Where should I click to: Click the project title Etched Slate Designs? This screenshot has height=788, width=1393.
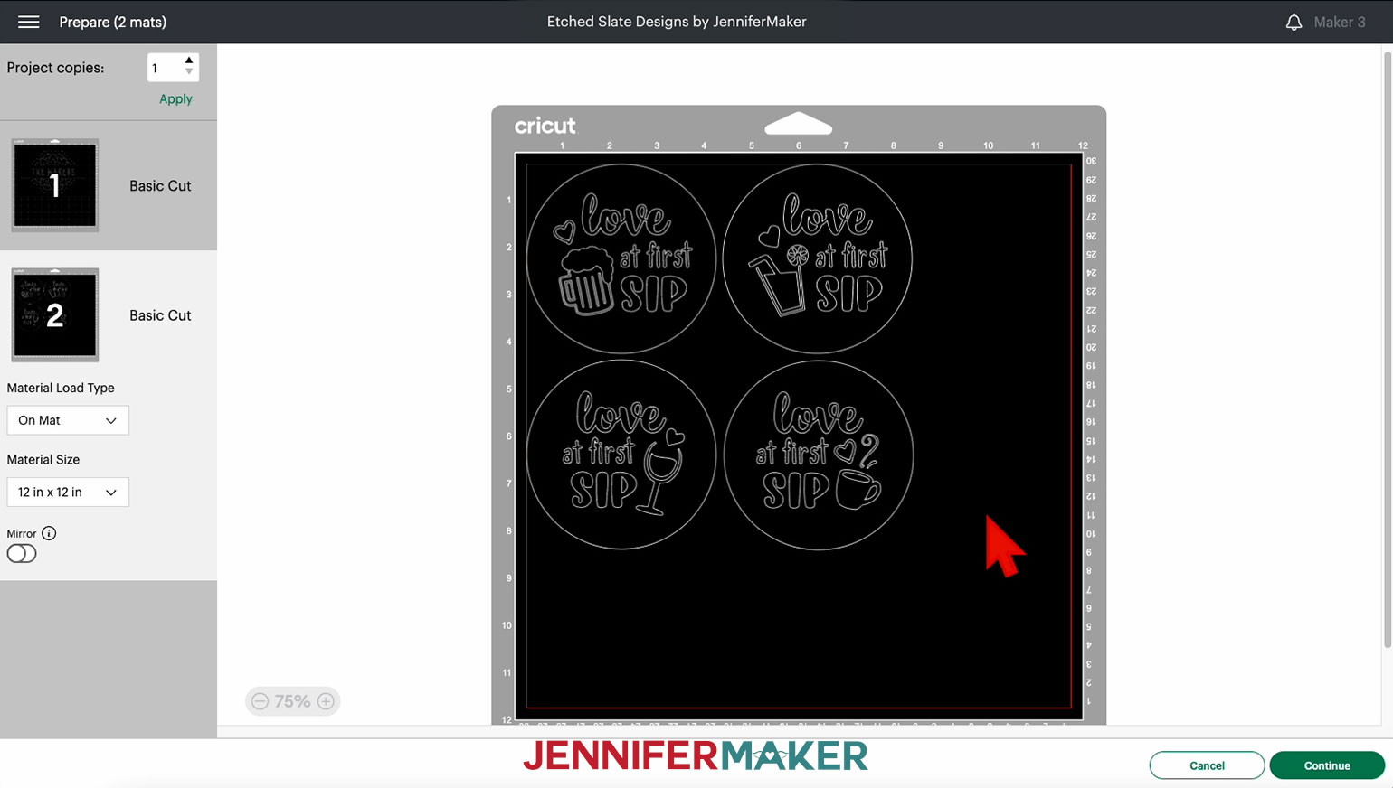pos(677,22)
